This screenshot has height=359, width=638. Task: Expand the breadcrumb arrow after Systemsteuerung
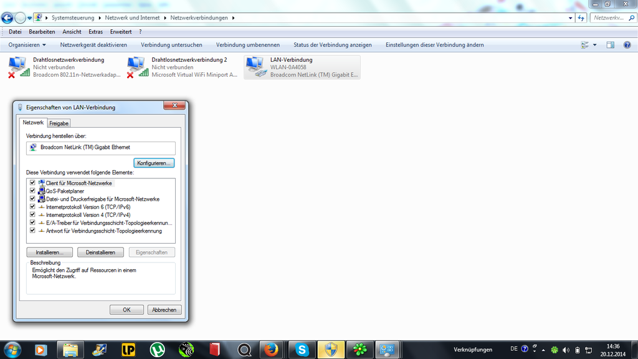click(99, 18)
